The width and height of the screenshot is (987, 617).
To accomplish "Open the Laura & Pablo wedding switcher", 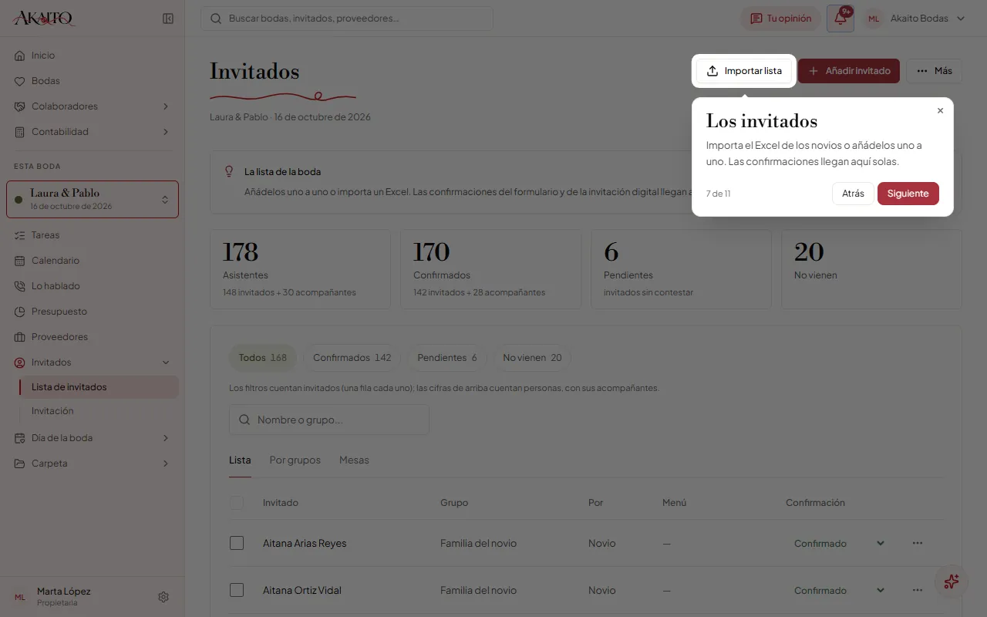I will (93, 199).
